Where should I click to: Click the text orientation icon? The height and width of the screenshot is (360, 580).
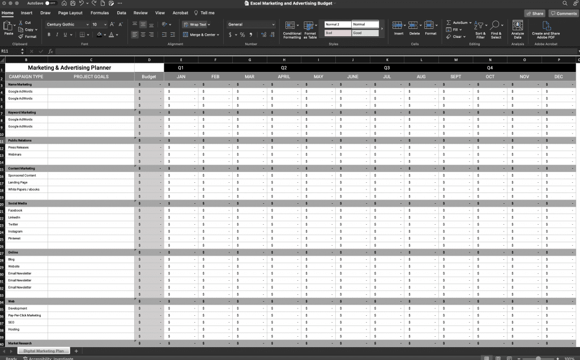[165, 24]
